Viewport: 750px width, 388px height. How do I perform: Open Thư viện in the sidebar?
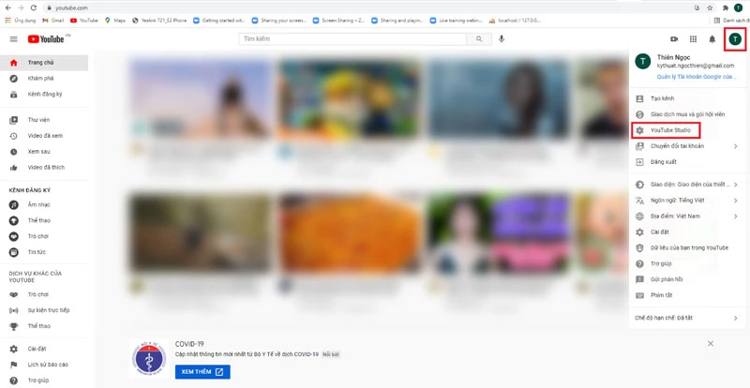point(44,120)
